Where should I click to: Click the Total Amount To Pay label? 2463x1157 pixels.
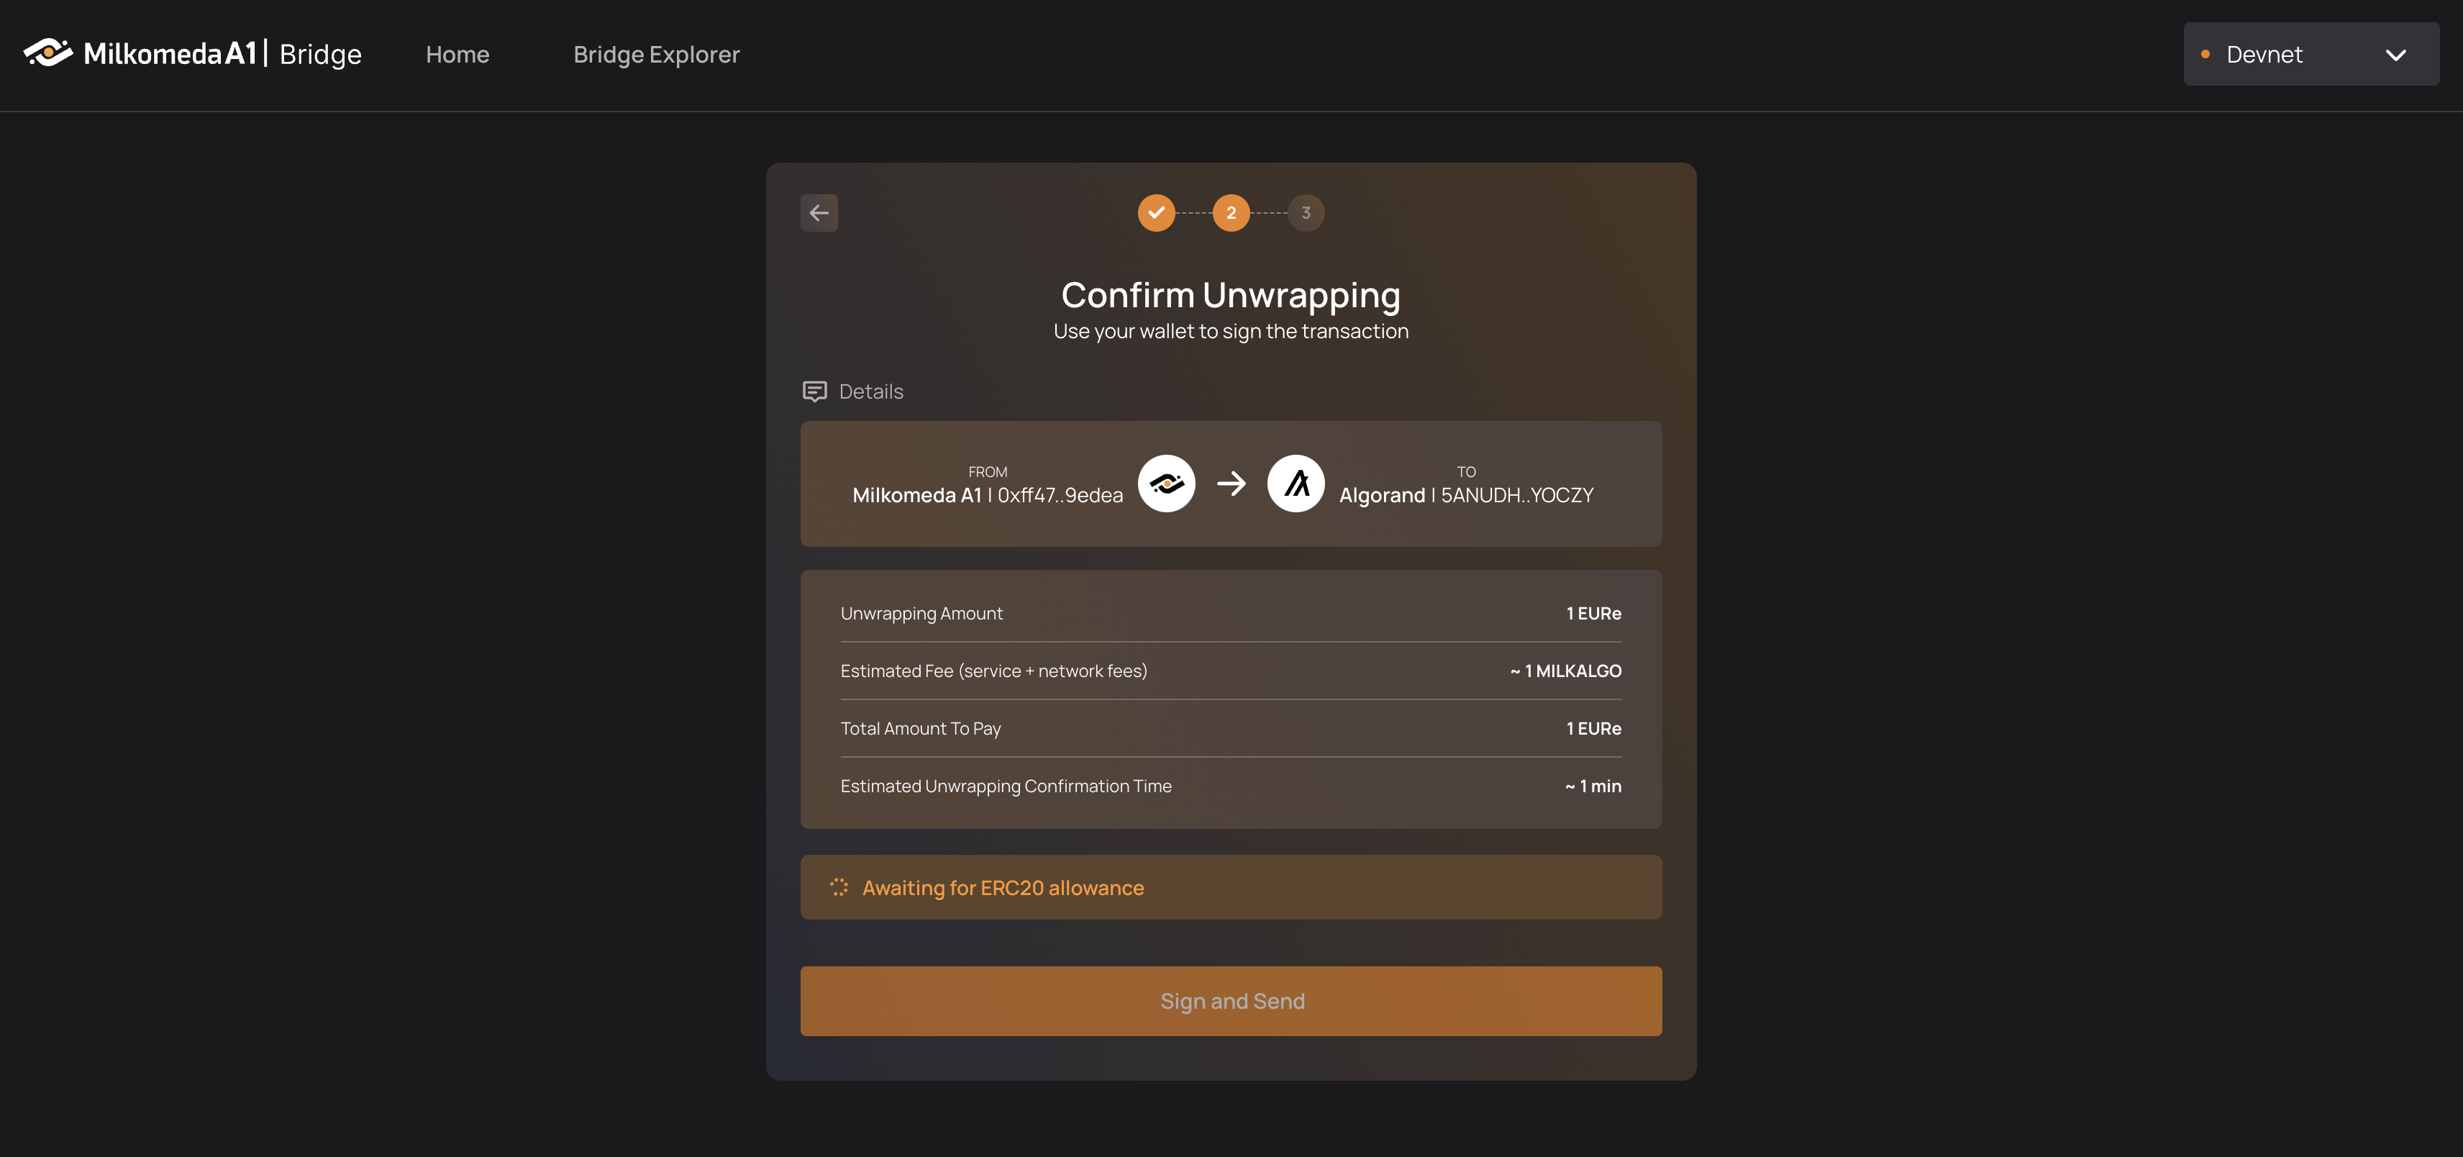point(920,729)
